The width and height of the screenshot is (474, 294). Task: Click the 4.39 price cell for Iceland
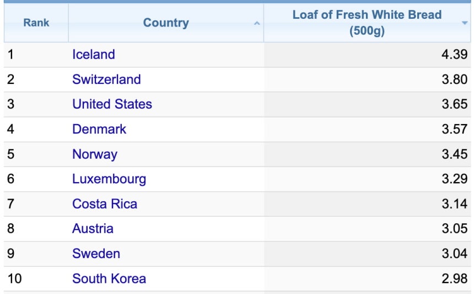(x=367, y=55)
